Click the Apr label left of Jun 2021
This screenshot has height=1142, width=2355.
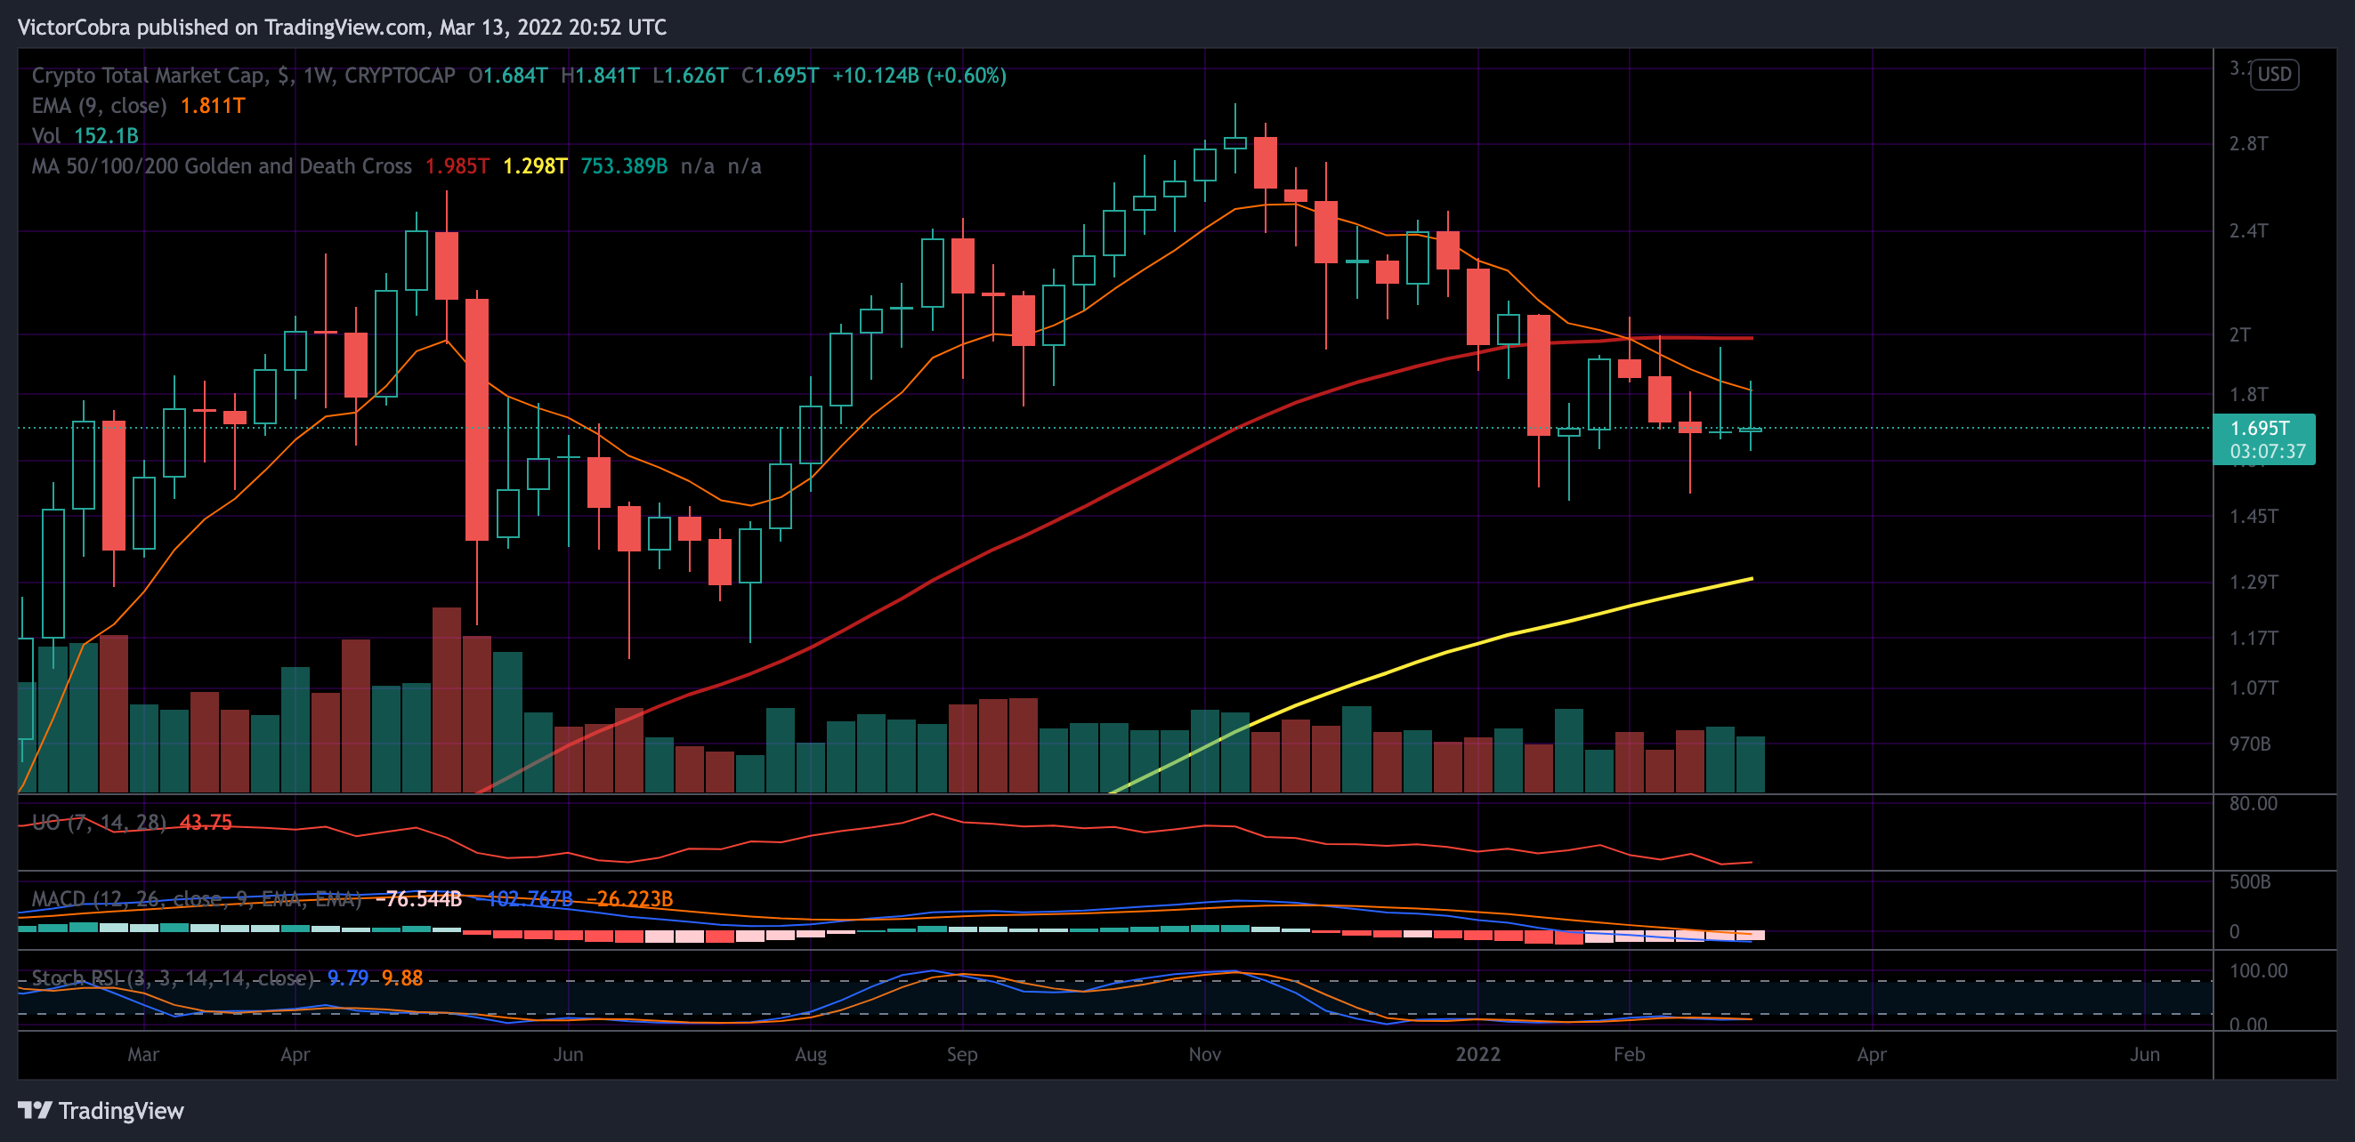(x=295, y=1054)
